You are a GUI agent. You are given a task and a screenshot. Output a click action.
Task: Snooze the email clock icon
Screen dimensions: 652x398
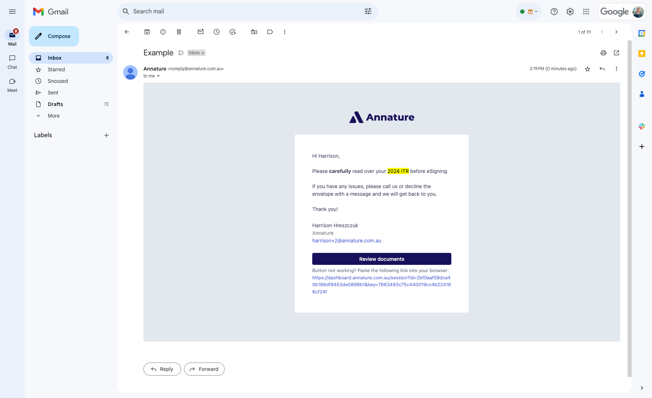(x=217, y=32)
